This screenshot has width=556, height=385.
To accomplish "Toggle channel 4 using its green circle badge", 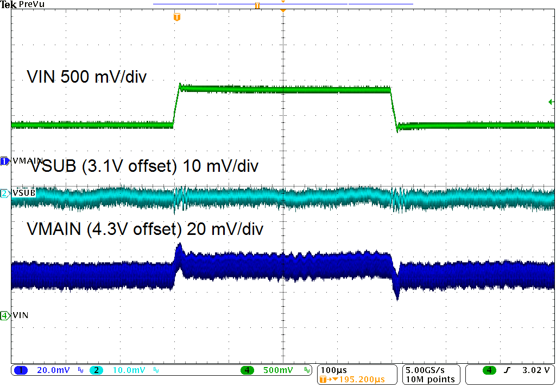I will click(x=247, y=370).
